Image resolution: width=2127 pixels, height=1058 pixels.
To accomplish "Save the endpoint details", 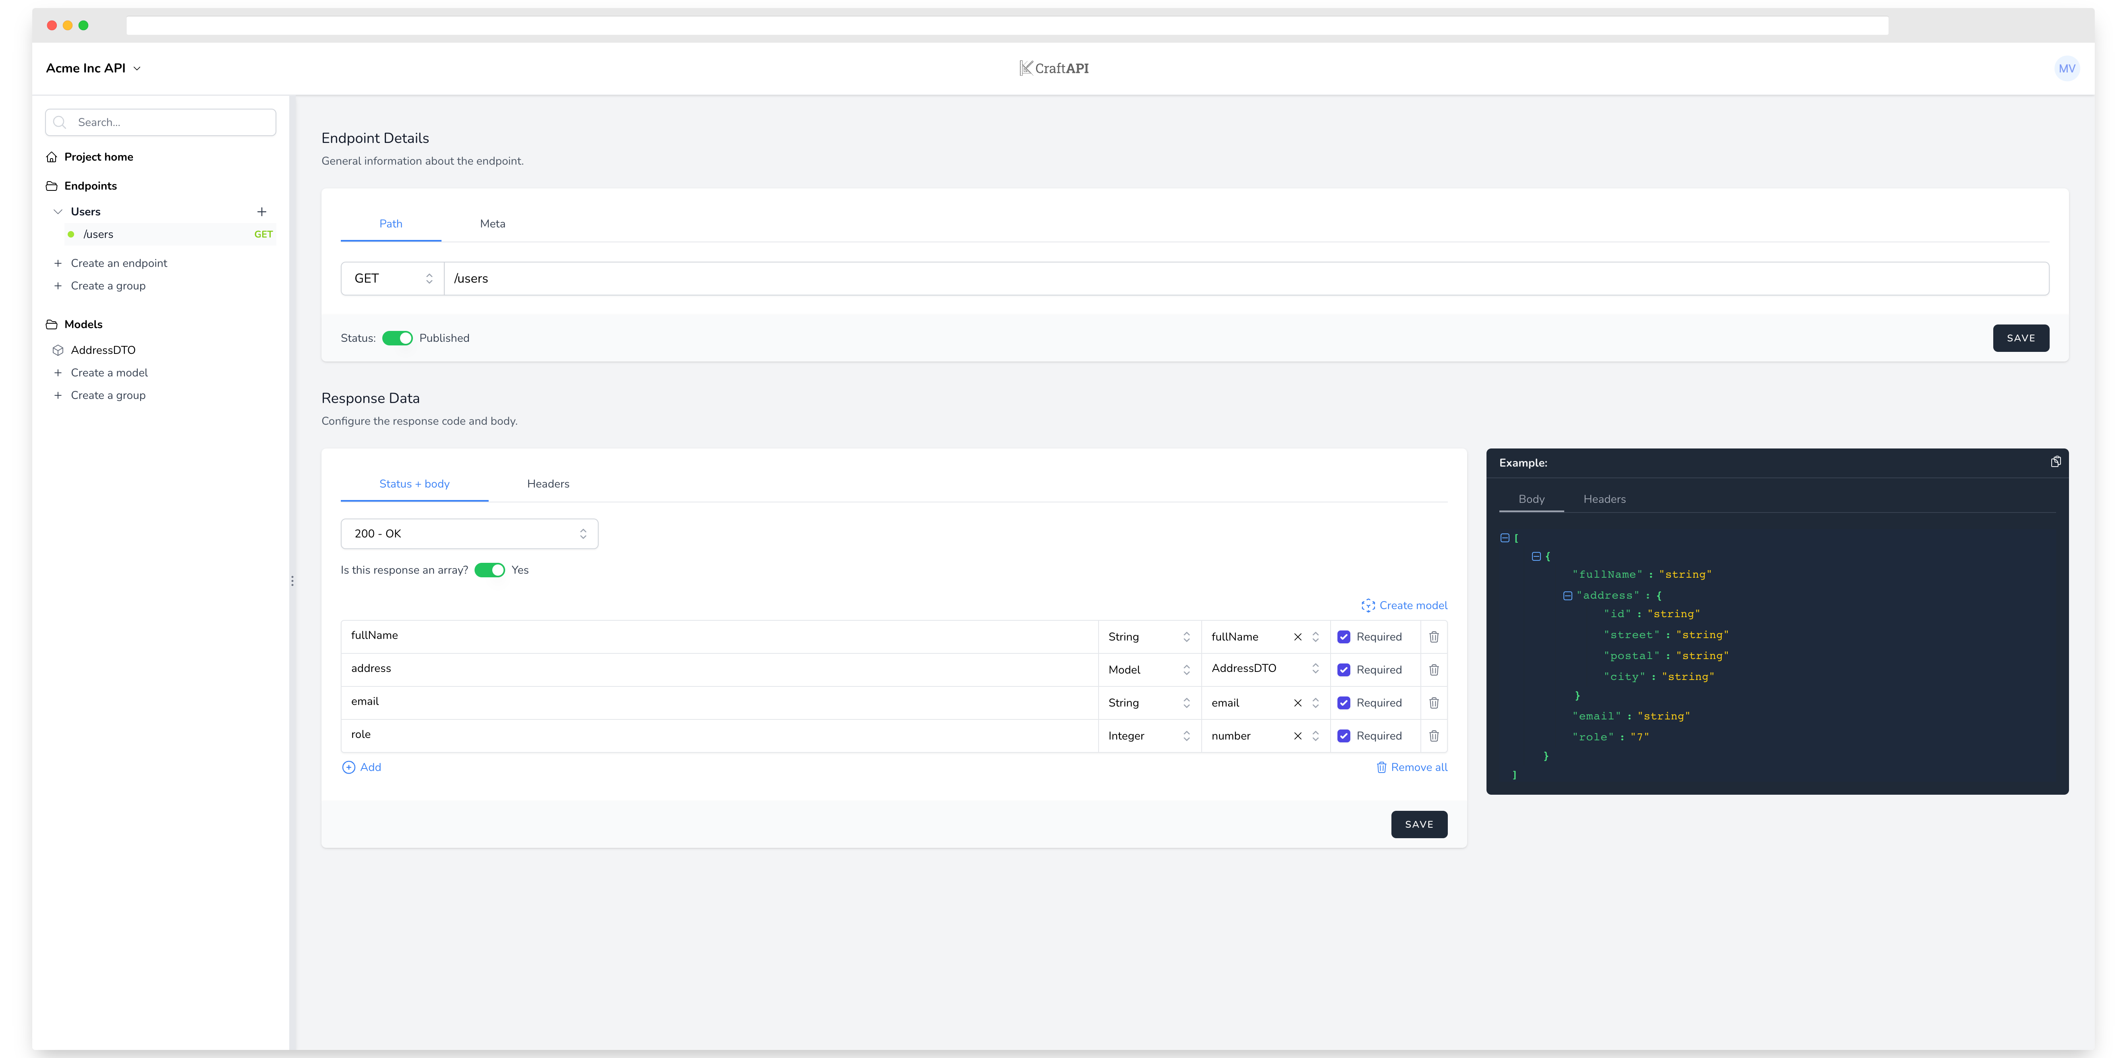I will (2021, 337).
